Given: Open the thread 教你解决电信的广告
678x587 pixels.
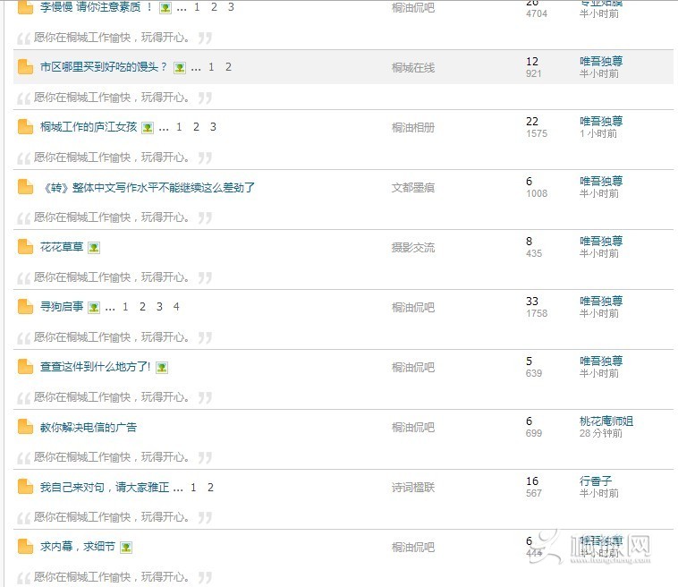Looking at the screenshot, I should (89, 427).
